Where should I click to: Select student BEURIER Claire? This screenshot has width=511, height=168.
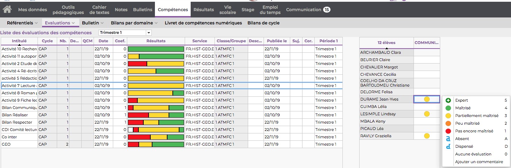387,60
